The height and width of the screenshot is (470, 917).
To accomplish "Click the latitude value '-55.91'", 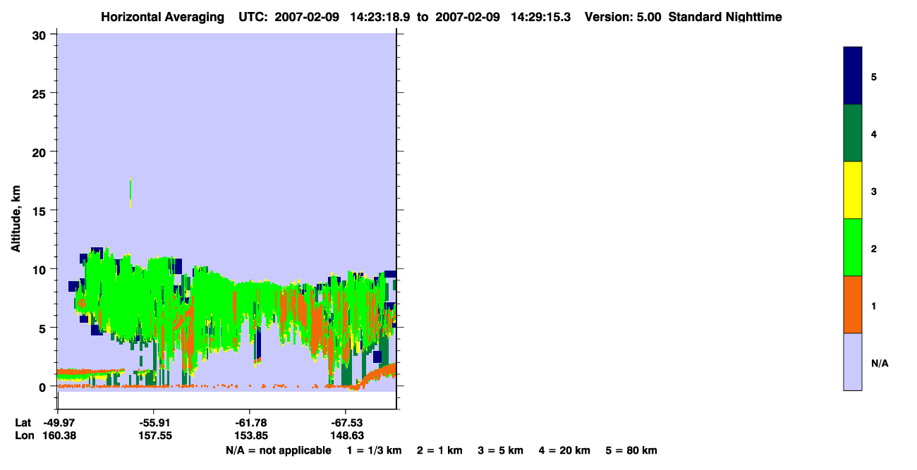I will (154, 423).
